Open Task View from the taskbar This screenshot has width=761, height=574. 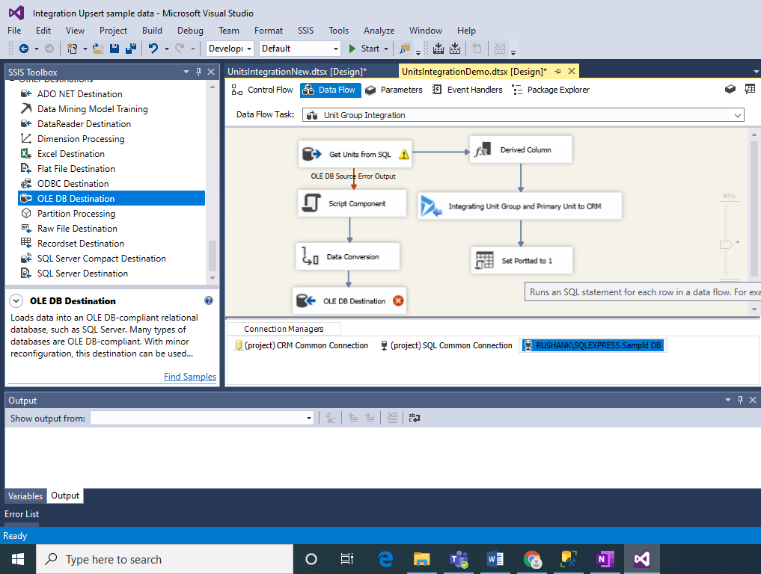347,559
